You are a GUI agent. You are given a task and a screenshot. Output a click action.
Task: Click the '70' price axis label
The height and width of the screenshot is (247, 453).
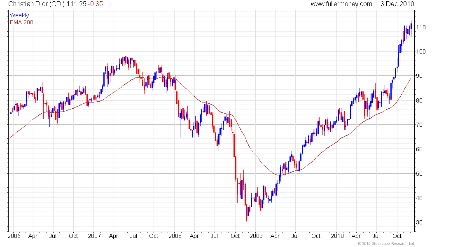tap(419, 125)
